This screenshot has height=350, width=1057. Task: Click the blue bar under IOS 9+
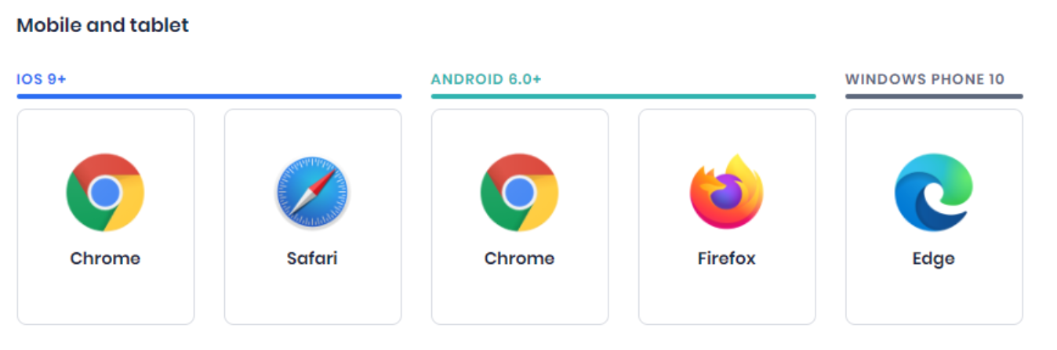pyautogui.click(x=209, y=96)
